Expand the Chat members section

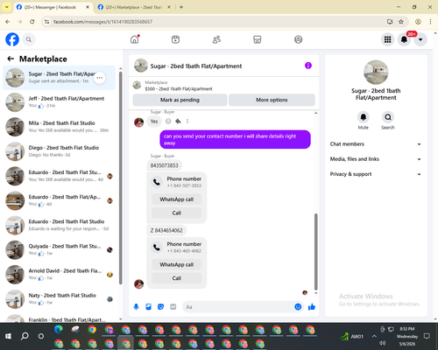pyautogui.click(x=376, y=144)
